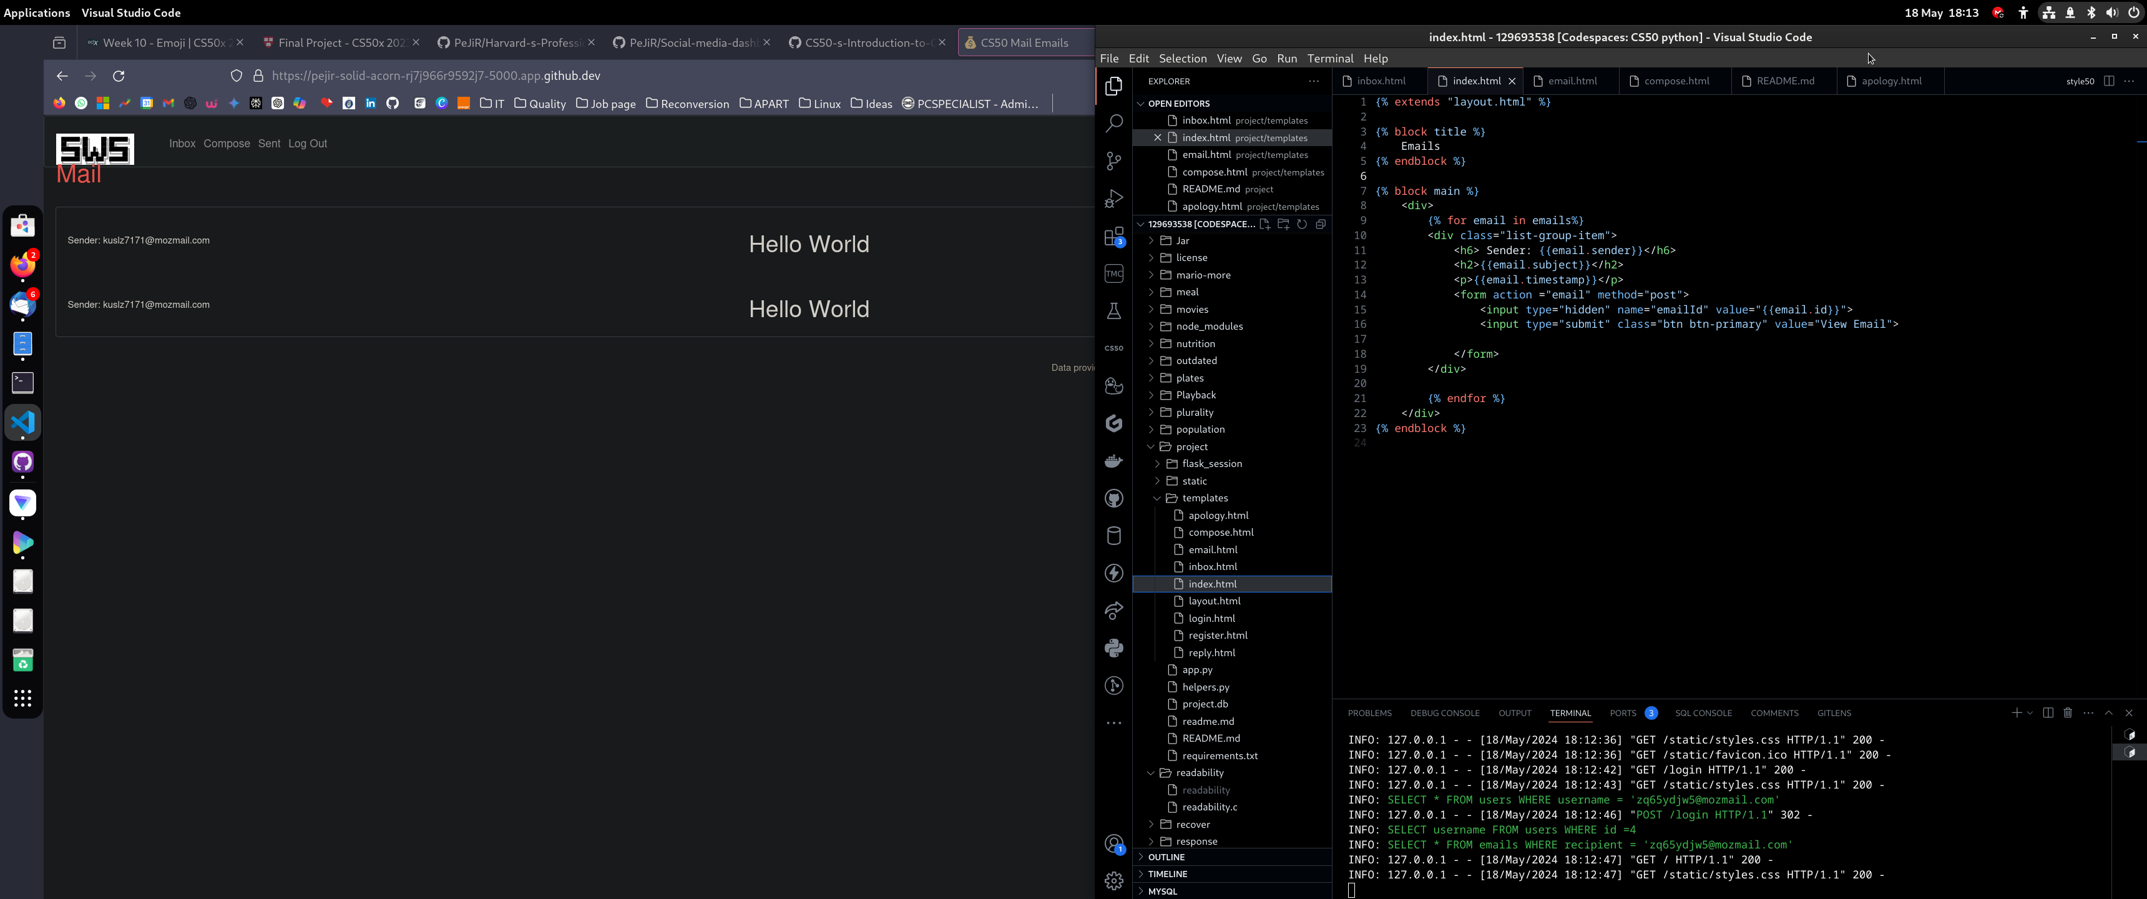Open the Source Control view
This screenshot has height=899, width=2147.
1113,161
